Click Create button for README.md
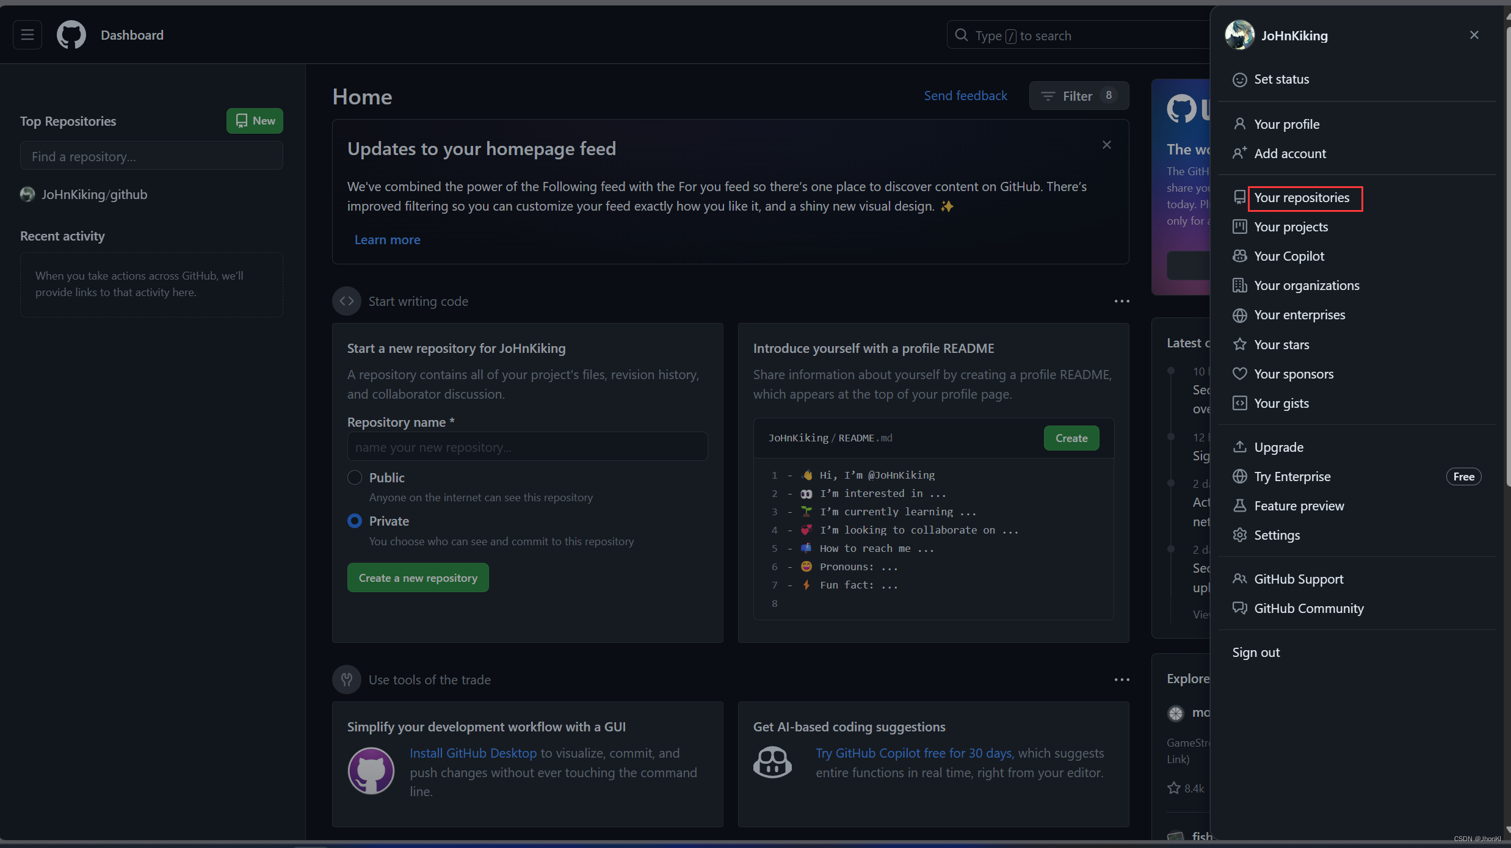This screenshot has height=848, width=1511. click(1071, 438)
